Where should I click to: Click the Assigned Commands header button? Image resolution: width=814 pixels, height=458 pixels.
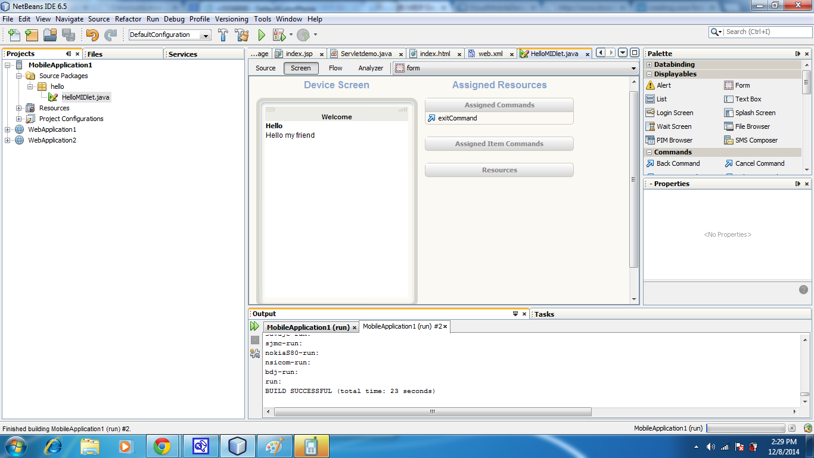pos(499,105)
